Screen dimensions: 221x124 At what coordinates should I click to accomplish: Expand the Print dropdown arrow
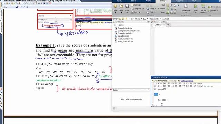tap(140, 12)
